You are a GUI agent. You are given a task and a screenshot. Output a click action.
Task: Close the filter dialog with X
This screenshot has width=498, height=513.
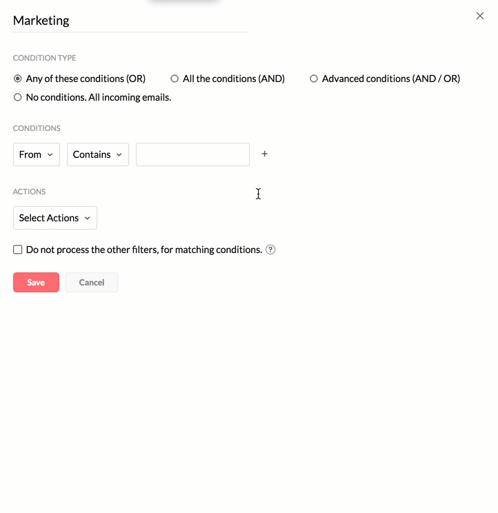(x=480, y=16)
